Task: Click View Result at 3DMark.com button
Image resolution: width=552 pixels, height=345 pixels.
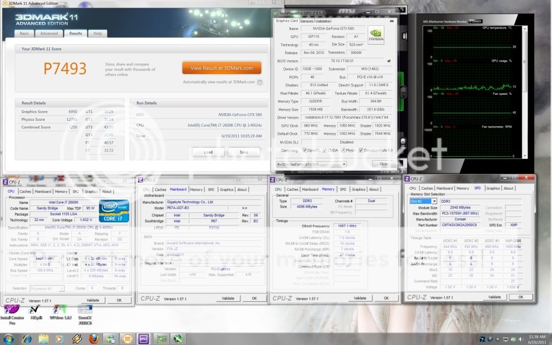Action: tap(221, 68)
